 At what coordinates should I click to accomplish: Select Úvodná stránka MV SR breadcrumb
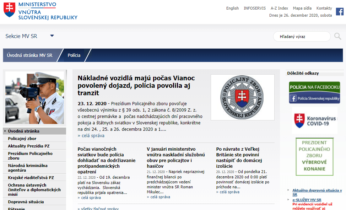click(x=29, y=55)
